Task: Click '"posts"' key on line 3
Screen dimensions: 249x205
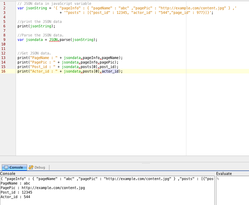Action: point(73,13)
